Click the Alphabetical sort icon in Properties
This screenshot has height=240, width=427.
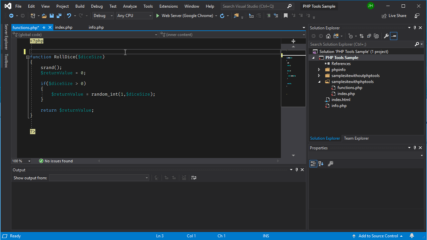point(321,164)
